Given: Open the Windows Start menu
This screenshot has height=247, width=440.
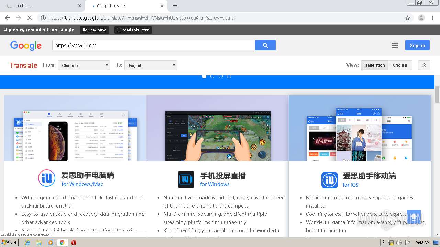Looking at the screenshot, I should pos(10,243).
